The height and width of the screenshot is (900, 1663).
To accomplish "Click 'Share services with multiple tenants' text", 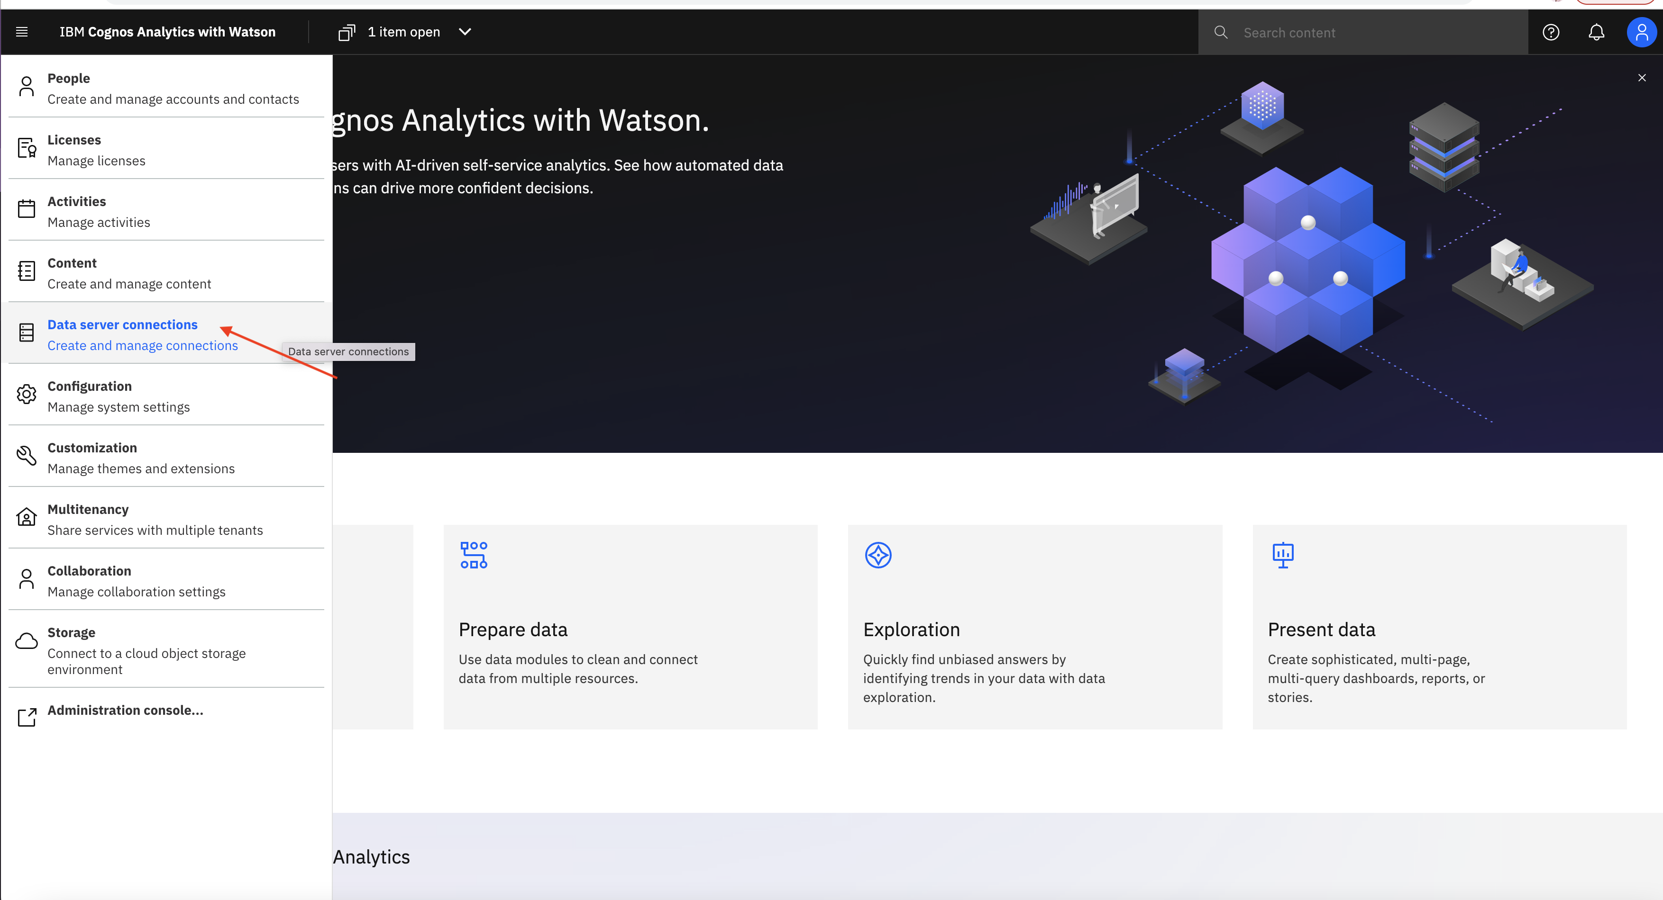I will pyautogui.click(x=155, y=531).
